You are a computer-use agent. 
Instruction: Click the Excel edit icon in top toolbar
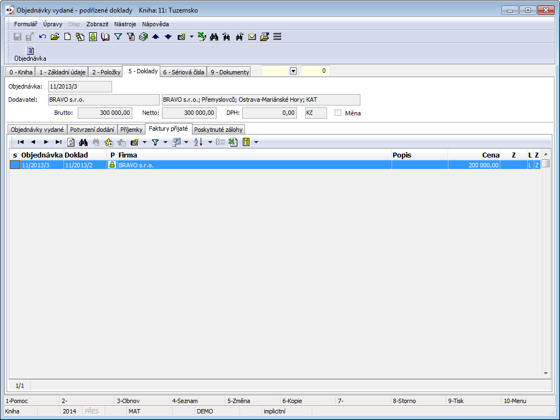tap(202, 37)
